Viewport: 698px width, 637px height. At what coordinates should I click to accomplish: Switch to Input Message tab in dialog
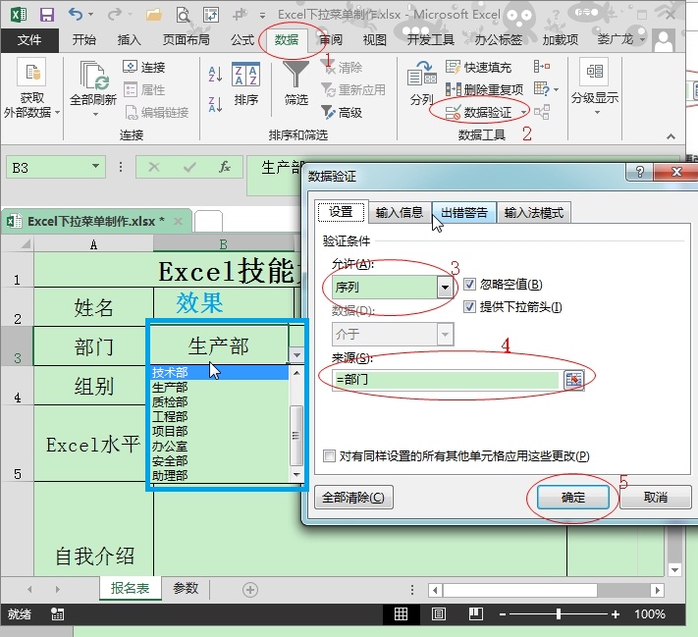[399, 213]
